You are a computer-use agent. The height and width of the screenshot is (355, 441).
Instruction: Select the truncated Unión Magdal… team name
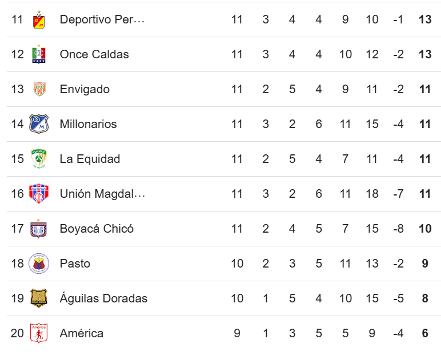[102, 194]
